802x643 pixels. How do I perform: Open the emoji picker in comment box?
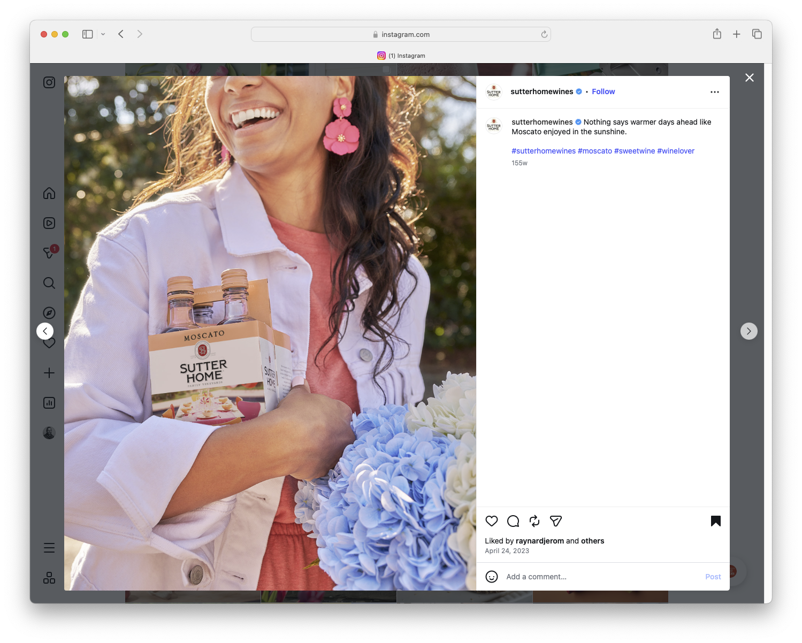tap(492, 577)
